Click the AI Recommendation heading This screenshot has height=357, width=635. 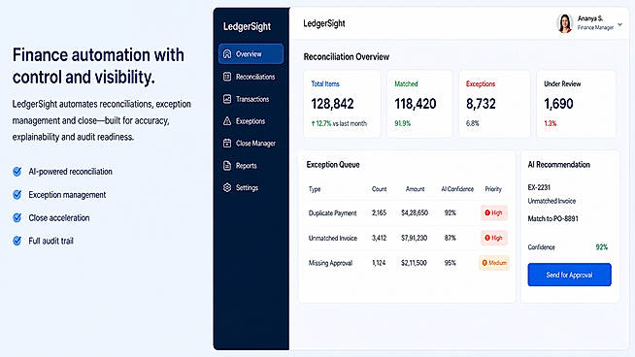tap(559, 164)
